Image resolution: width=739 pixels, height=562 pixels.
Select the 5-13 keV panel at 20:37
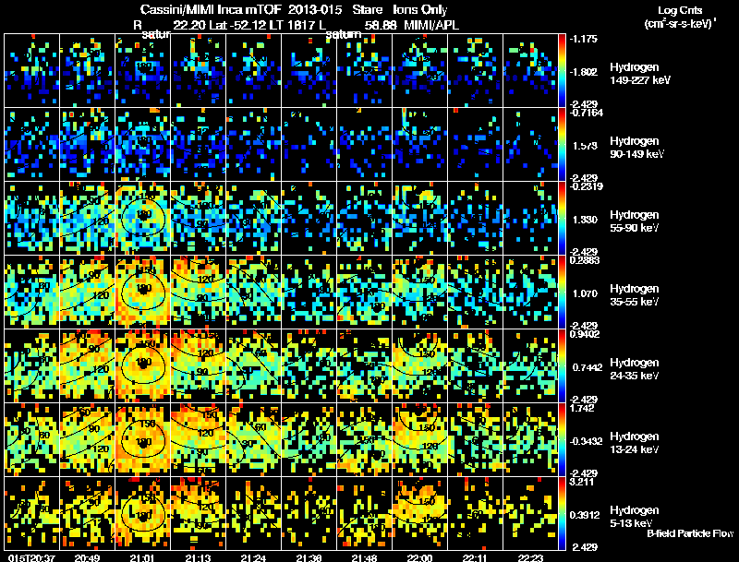pyautogui.click(x=32, y=513)
